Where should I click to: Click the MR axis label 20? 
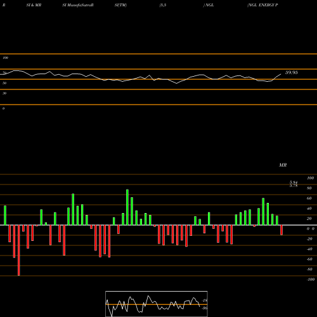pos(309,219)
